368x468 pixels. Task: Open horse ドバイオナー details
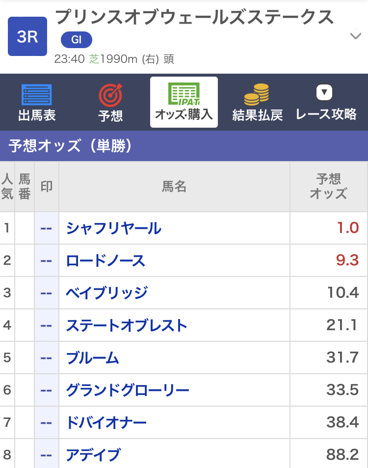[x=106, y=423]
